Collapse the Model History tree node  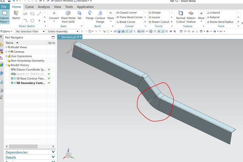[x=6, y=65]
